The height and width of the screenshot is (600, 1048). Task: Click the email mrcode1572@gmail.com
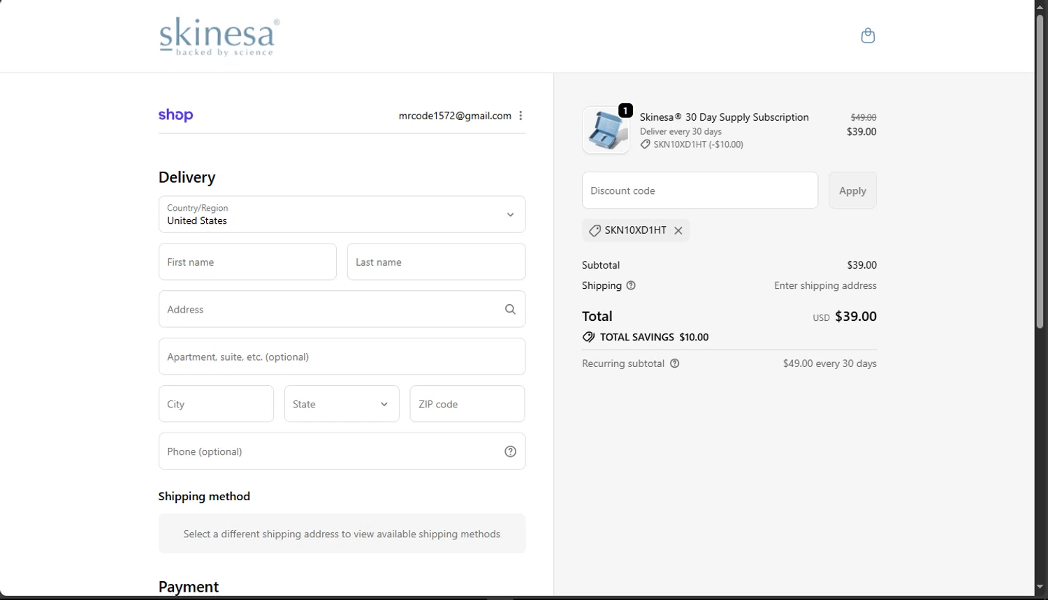pyautogui.click(x=455, y=116)
